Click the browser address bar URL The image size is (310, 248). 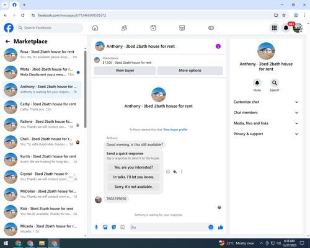point(72,15)
